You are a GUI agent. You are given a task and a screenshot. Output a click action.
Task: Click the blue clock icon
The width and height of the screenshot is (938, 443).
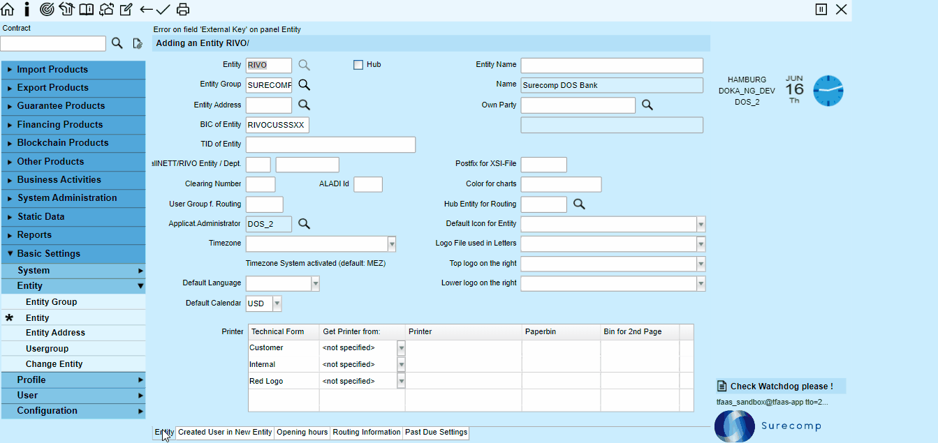(828, 91)
